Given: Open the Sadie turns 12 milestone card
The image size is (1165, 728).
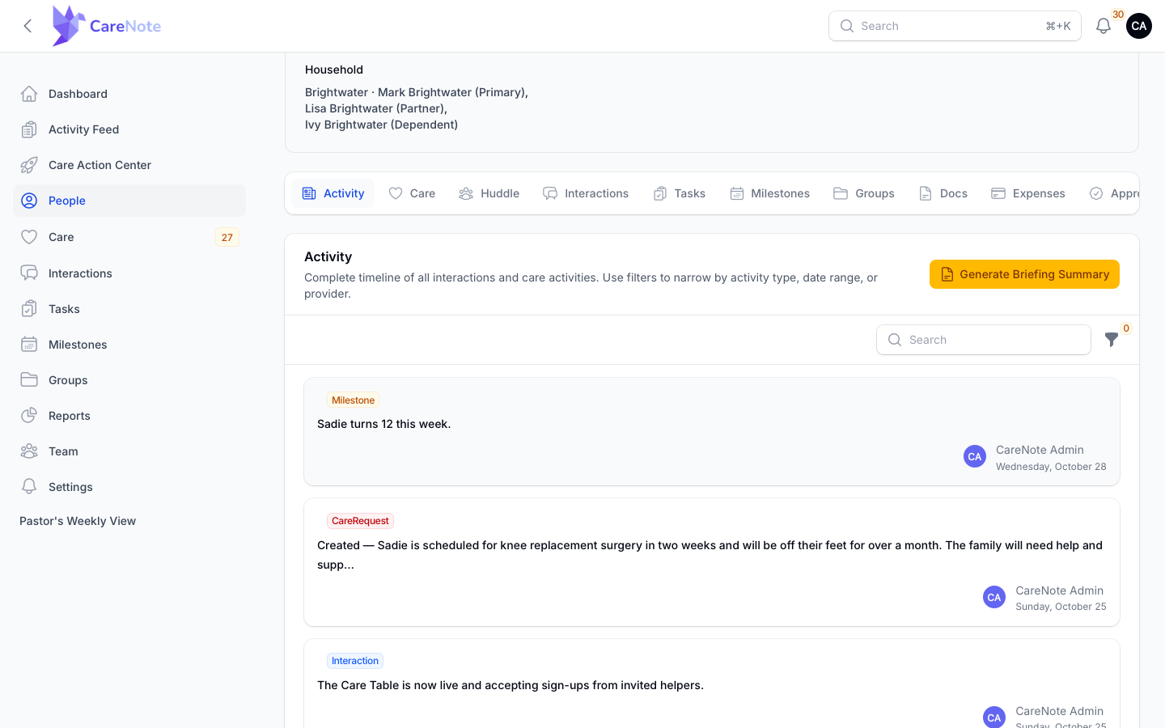Looking at the screenshot, I should (712, 432).
